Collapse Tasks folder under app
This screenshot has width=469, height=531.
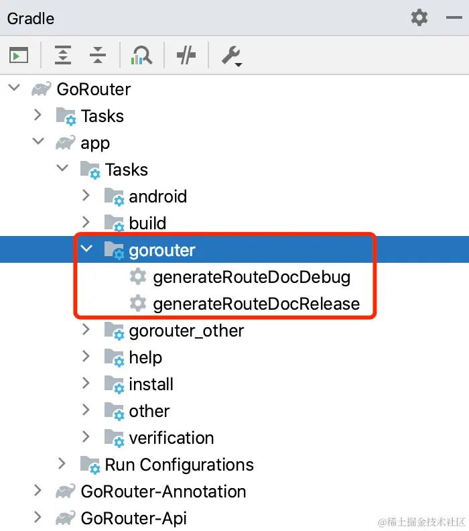click(x=62, y=168)
